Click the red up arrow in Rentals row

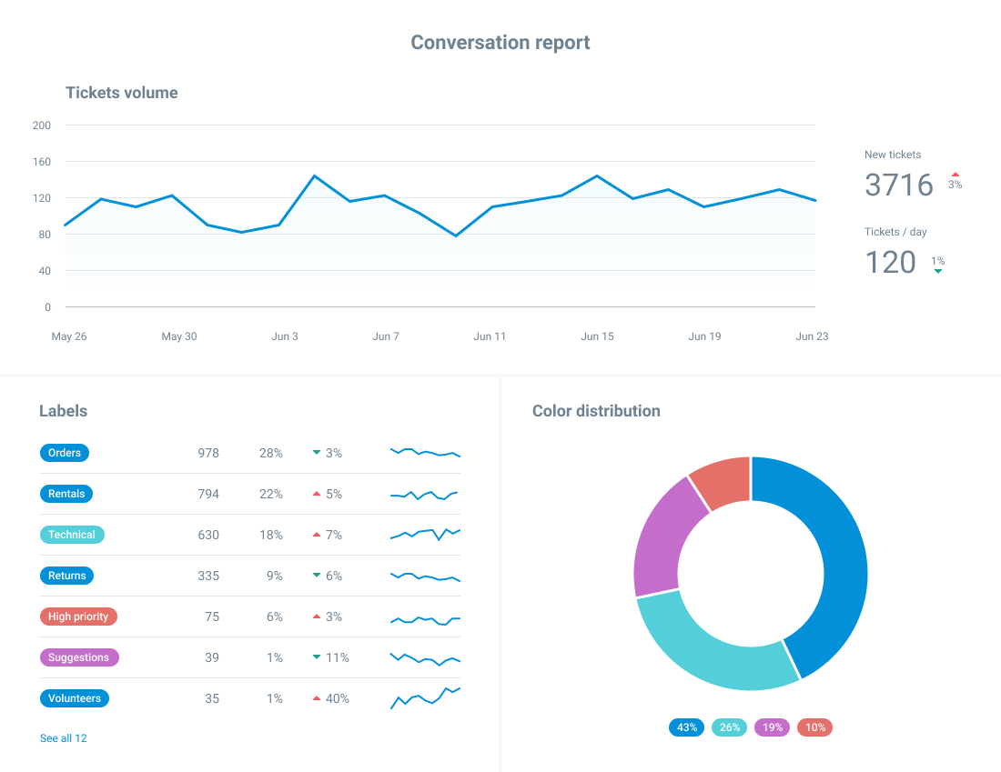tap(317, 494)
